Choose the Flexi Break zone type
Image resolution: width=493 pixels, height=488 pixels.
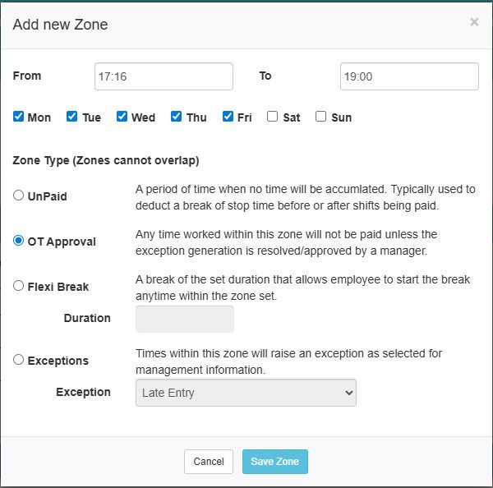pyautogui.click(x=19, y=286)
